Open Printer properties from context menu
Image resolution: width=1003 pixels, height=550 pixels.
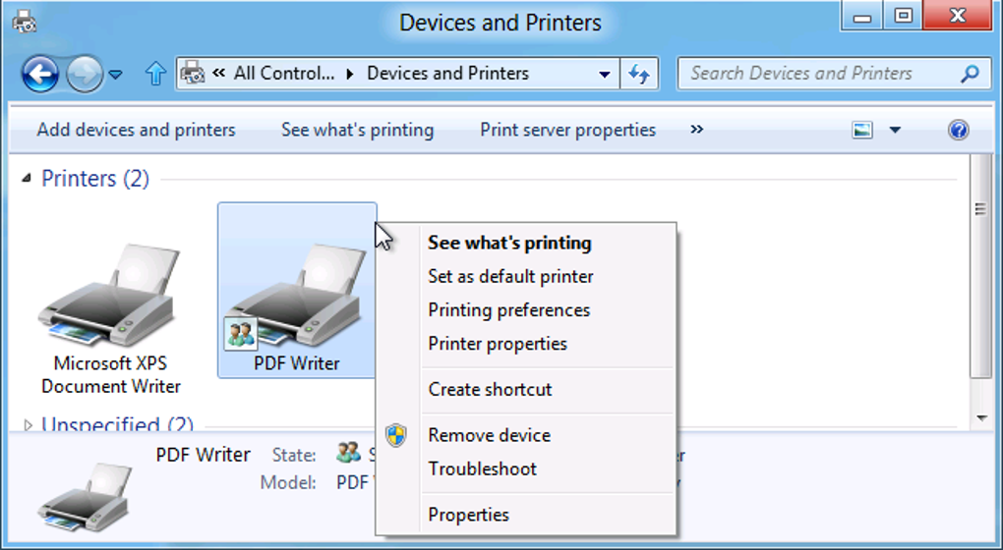coord(498,344)
